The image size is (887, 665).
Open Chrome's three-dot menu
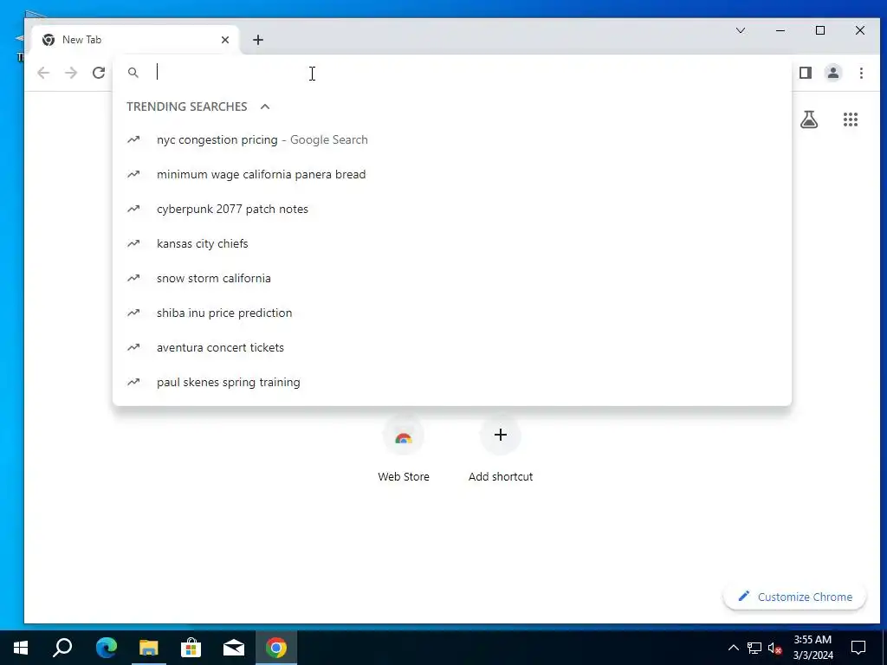pyautogui.click(x=861, y=73)
